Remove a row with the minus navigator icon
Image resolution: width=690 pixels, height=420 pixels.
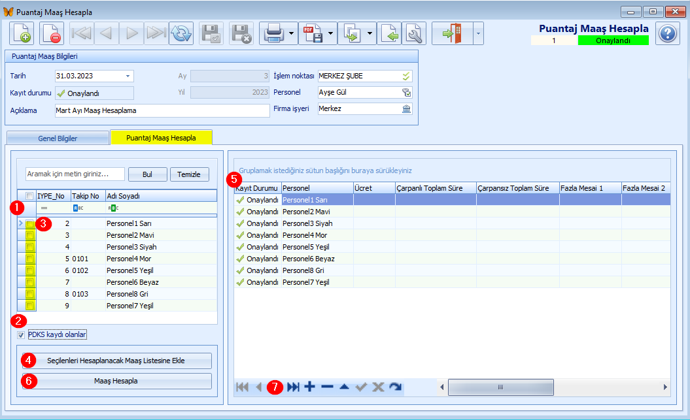327,387
